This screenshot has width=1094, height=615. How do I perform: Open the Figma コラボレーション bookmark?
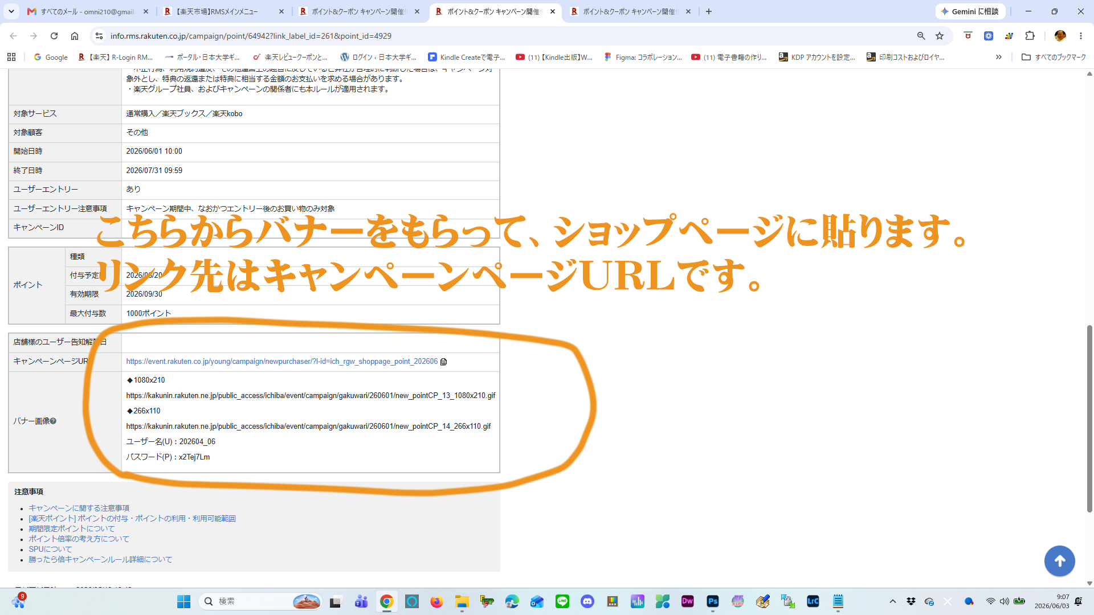pyautogui.click(x=643, y=57)
